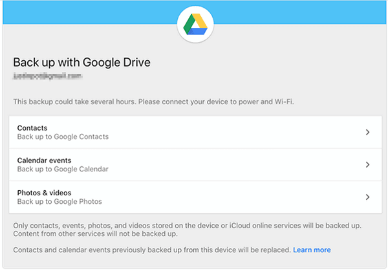Click the note about replaced contacts backups

151,250
